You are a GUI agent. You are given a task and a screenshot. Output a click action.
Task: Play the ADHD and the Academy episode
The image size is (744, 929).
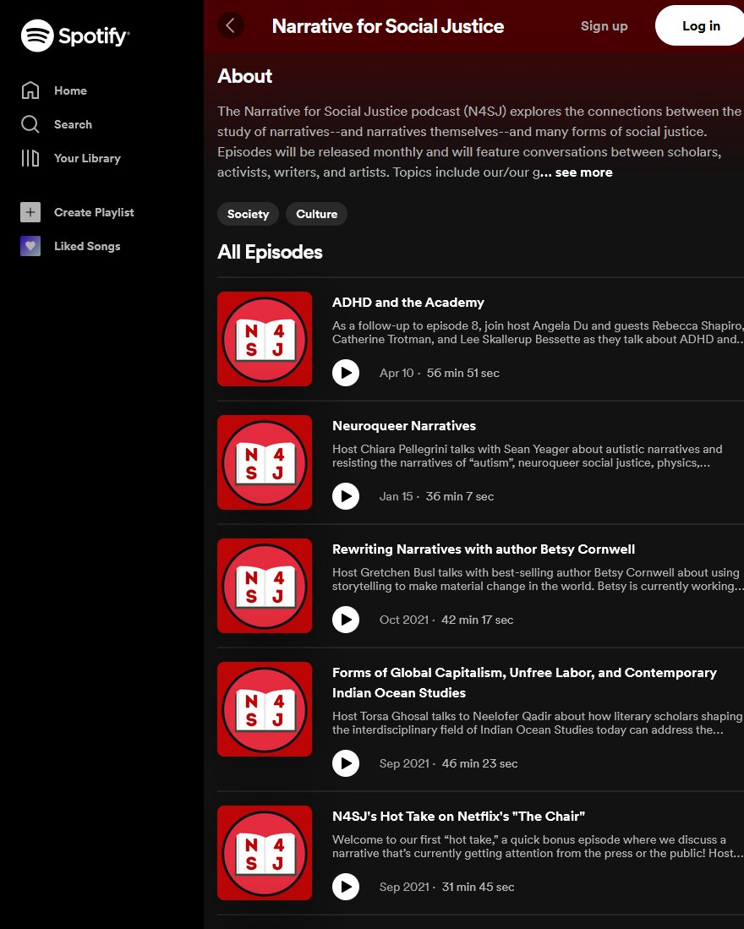point(346,374)
